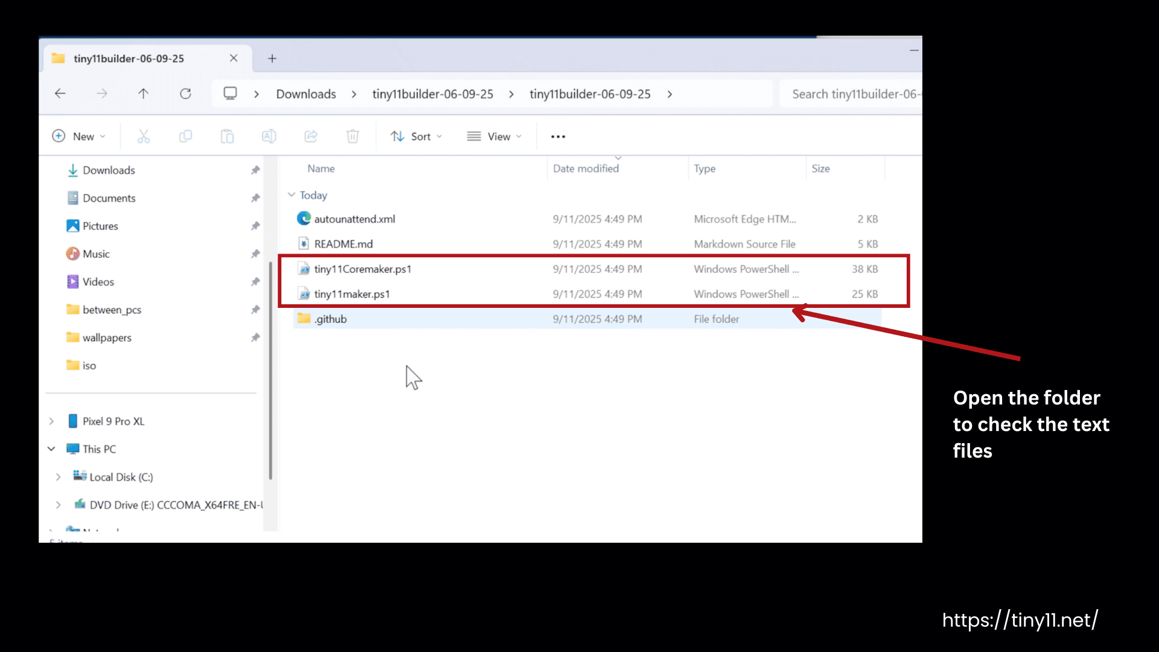Click the Share icon in toolbar
This screenshot has width=1159, height=652.
pyautogui.click(x=311, y=136)
